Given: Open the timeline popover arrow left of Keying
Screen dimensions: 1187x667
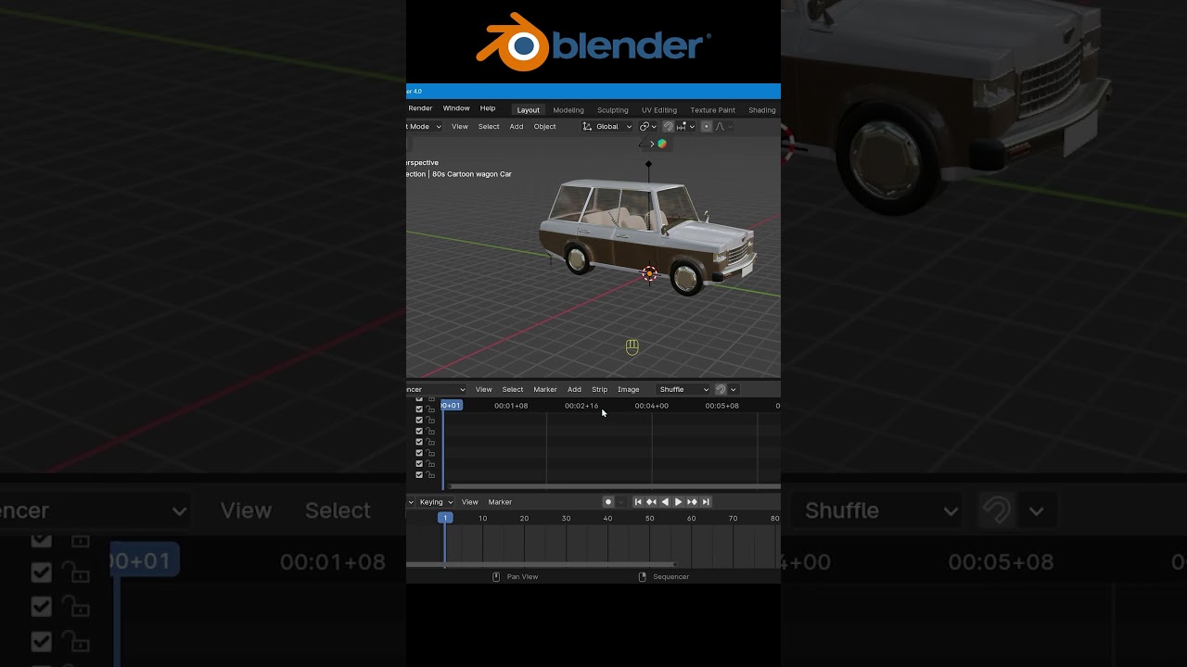Looking at the screenshot, I should (x=411, y=502).
